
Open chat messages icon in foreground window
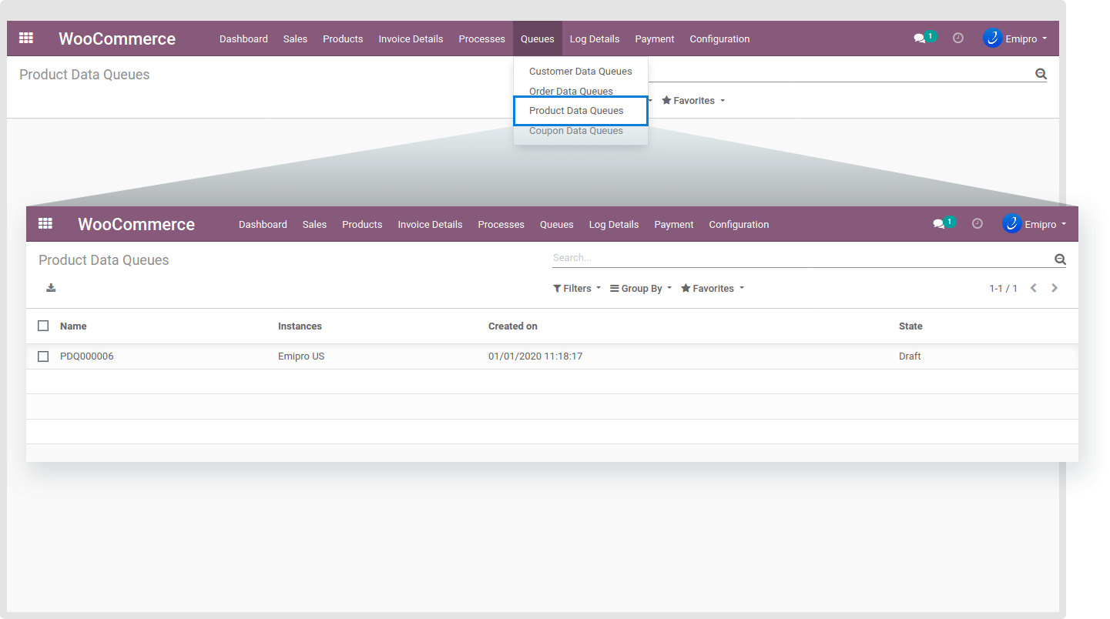pos(939,224)
